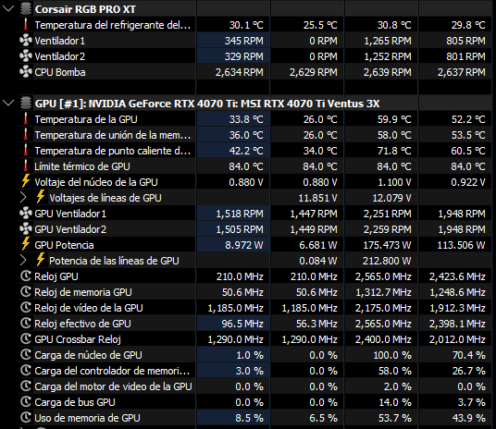Select the Temperatura del refrigerante row label

[x=113, y=25]
